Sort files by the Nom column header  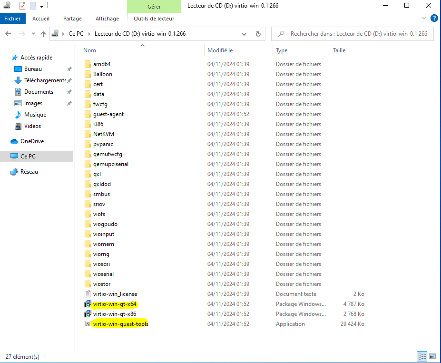point(90,50)
